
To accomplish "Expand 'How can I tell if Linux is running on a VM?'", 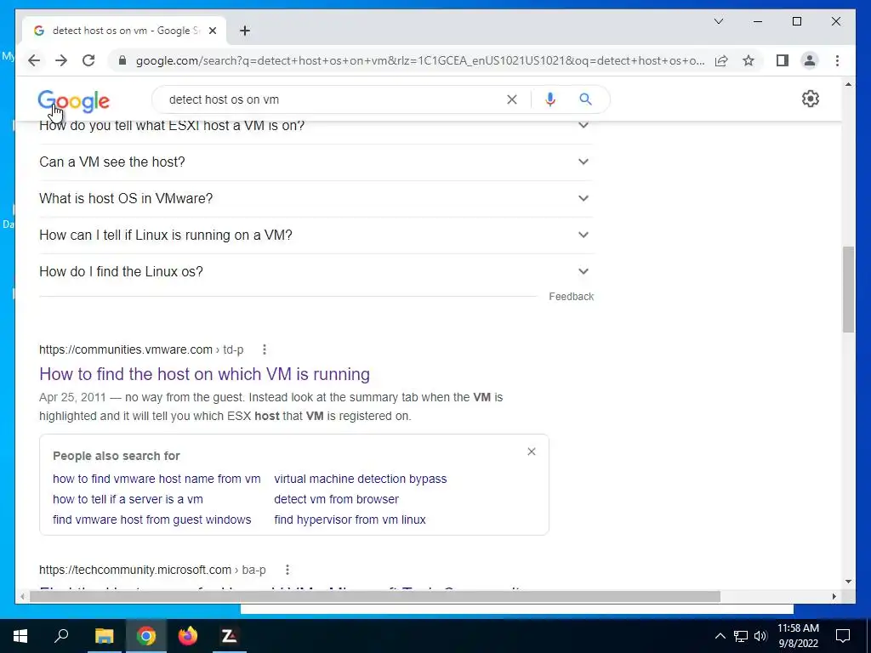I will (316, 236).
